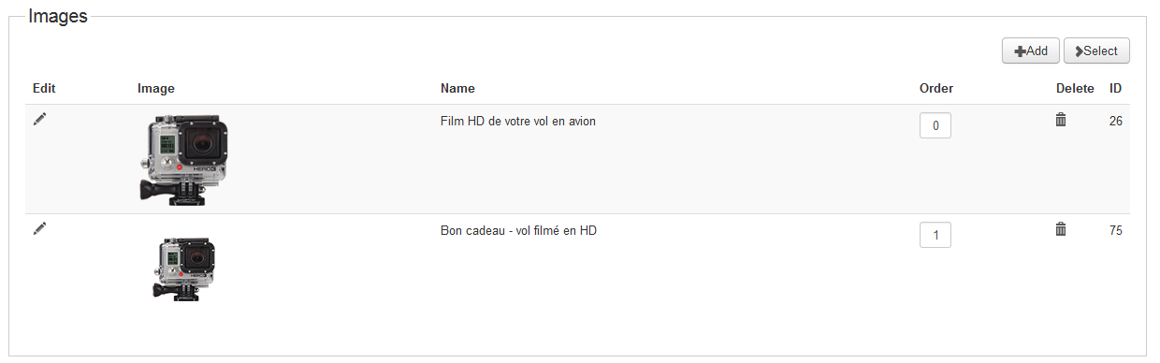Image resolution: width=1160 pixels, height=363 pixels.
Task: Add a new image
Action: point(1030,51)
